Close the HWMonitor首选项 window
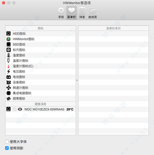The height and width of the screenshot is (155, 154). [4, 3]
